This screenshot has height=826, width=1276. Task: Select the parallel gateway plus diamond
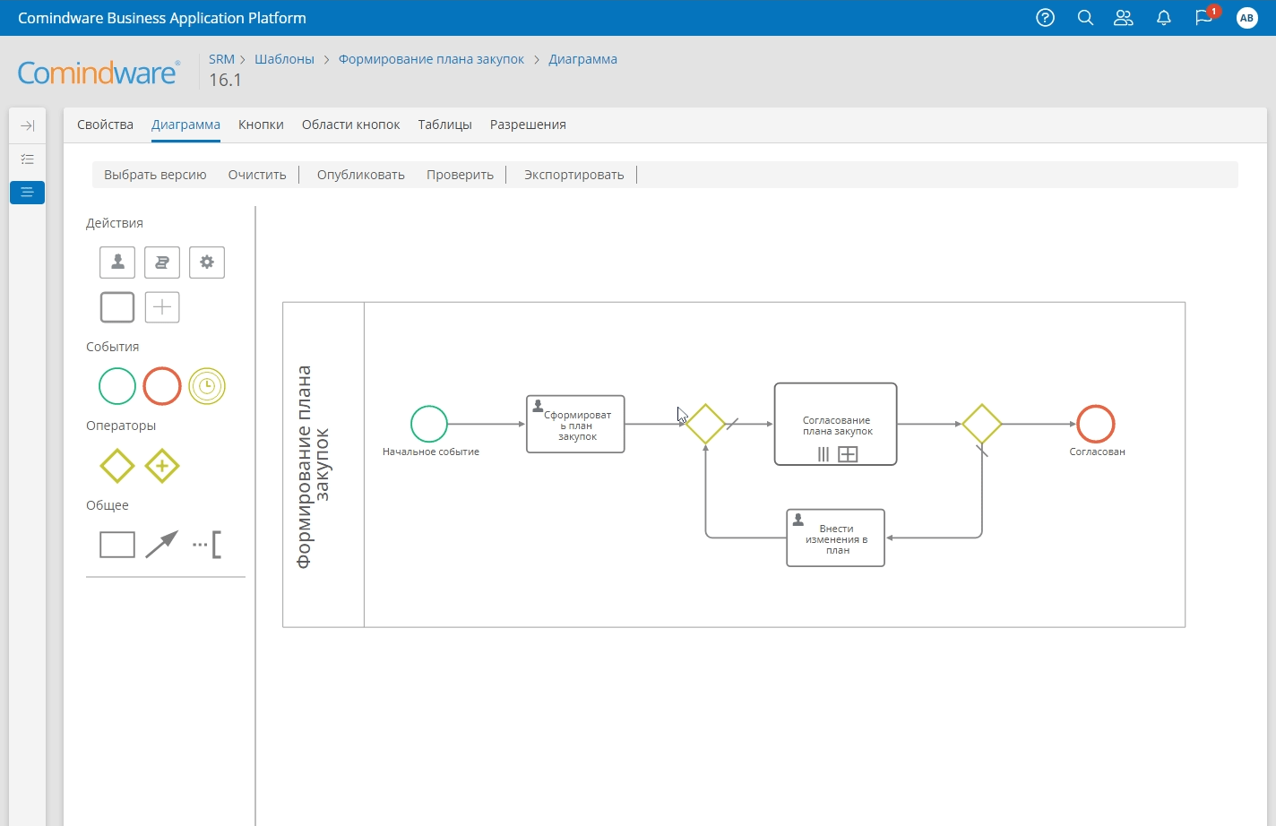162,466
